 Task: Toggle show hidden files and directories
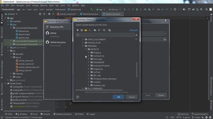coord(109,30)
